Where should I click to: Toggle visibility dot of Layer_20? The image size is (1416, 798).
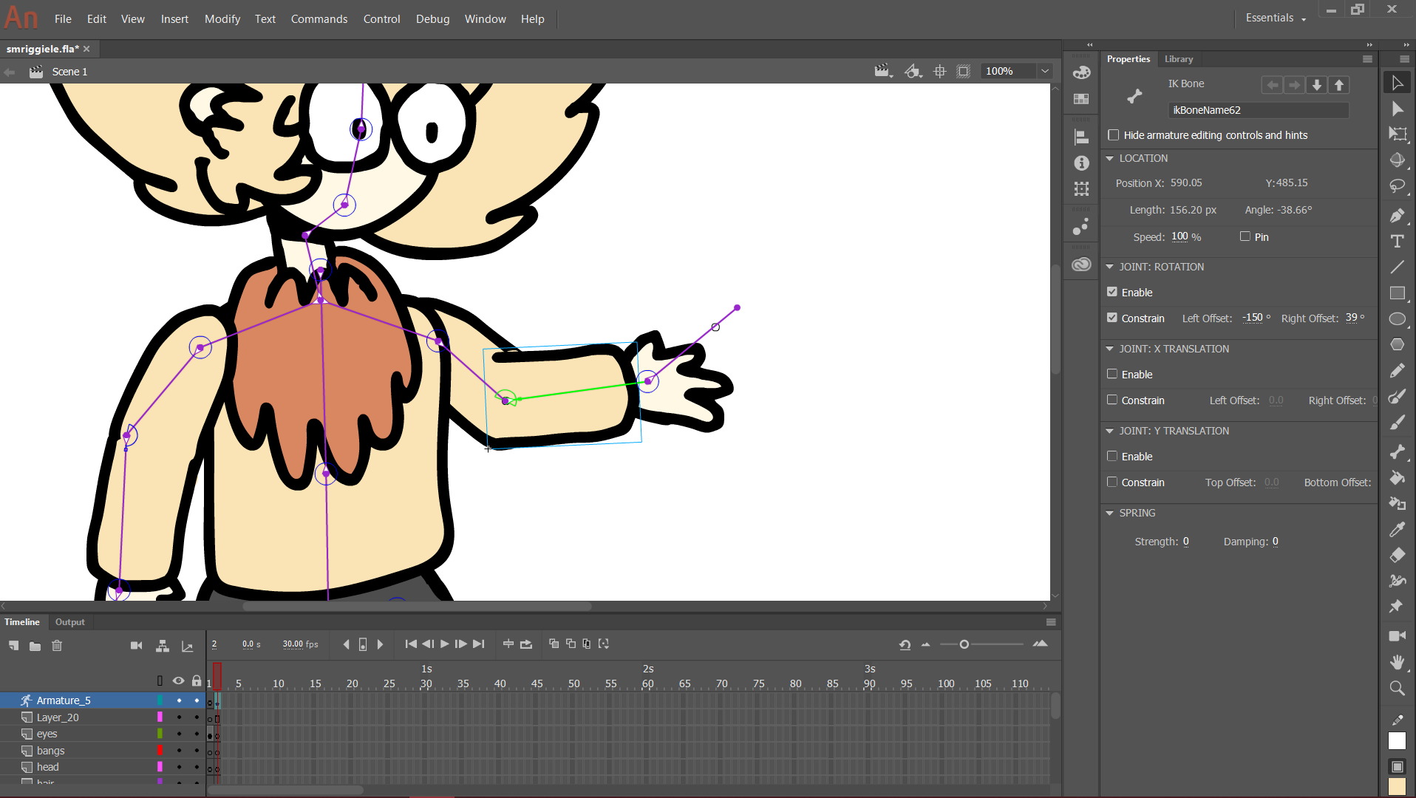tap(179, 717)
